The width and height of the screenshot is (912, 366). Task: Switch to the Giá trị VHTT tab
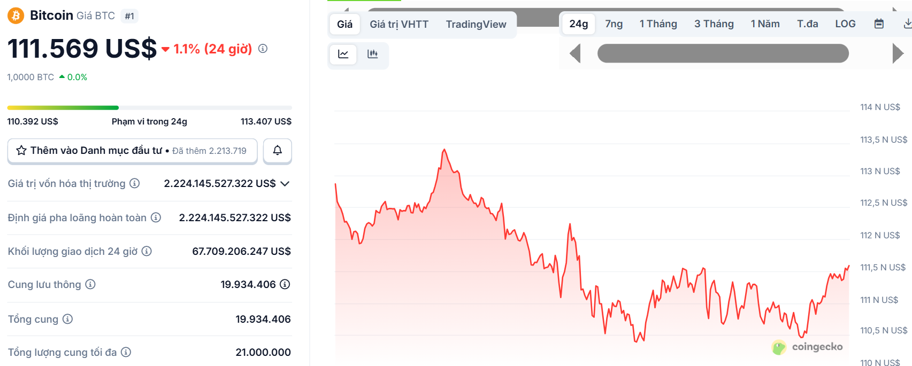(x=399, y=24)
